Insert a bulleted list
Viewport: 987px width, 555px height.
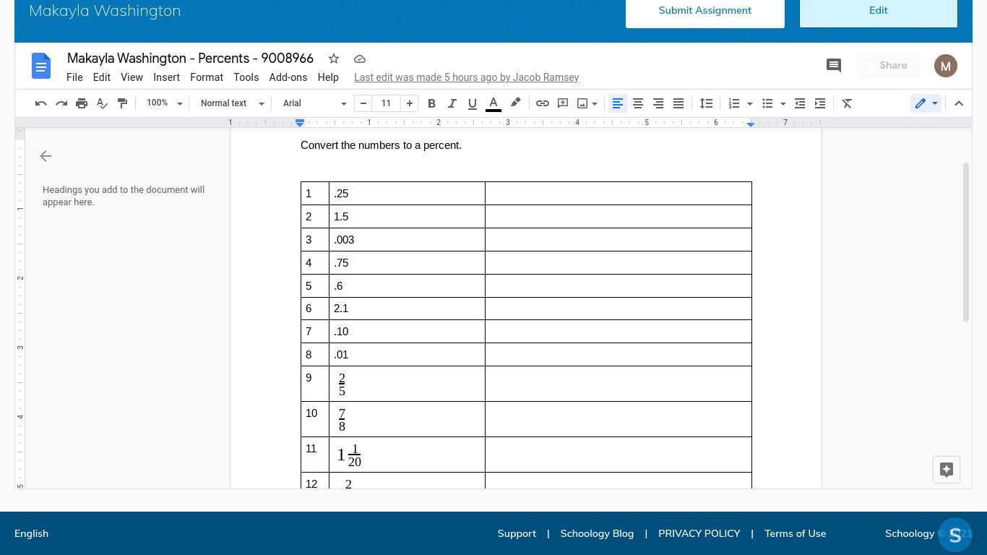767,103
